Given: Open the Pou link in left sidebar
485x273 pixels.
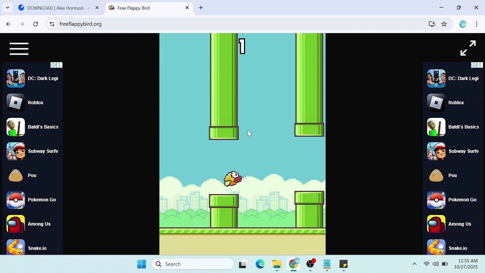Looking at the screenshot, I should (x=32, y=175).
